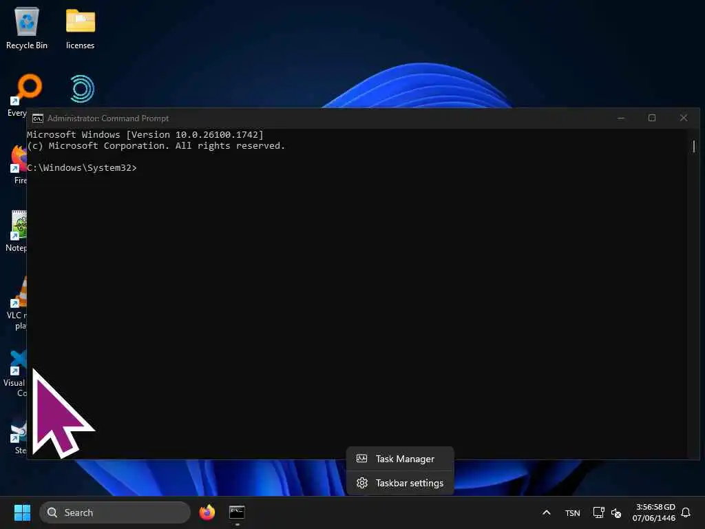Viewport: 705px width, 529px height.
Task: Select the Command Prompt taskbar icon
Action: [237, 512]
